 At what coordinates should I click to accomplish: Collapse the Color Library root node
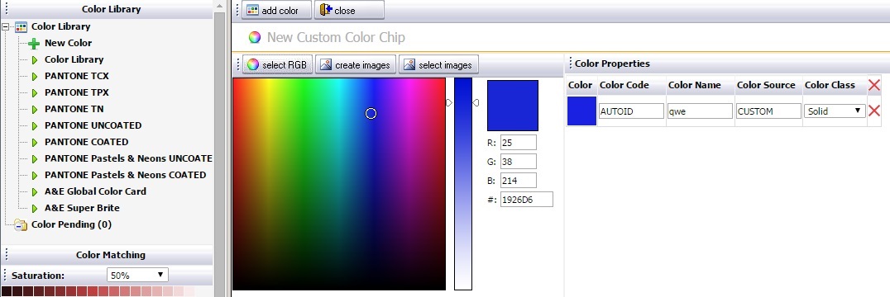[7, 26]
